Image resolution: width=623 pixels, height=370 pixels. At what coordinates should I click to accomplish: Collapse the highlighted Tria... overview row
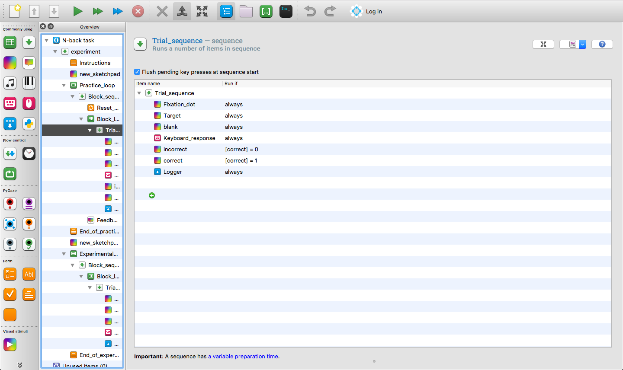pyautogui.click(x=90, y=130)
